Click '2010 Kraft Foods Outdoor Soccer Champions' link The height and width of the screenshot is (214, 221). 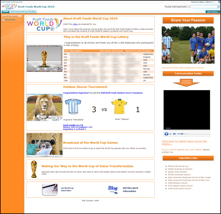coord(122,93)
